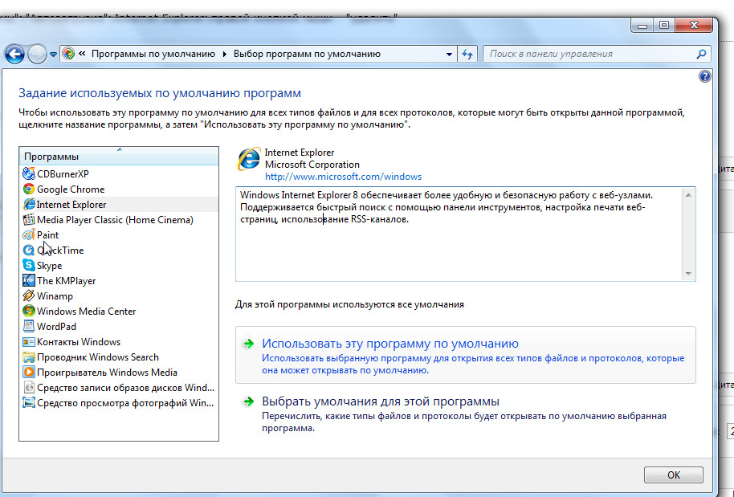Select WordPad in the programs list
Screen dimensions: 734x497
(x=119, y=326)
